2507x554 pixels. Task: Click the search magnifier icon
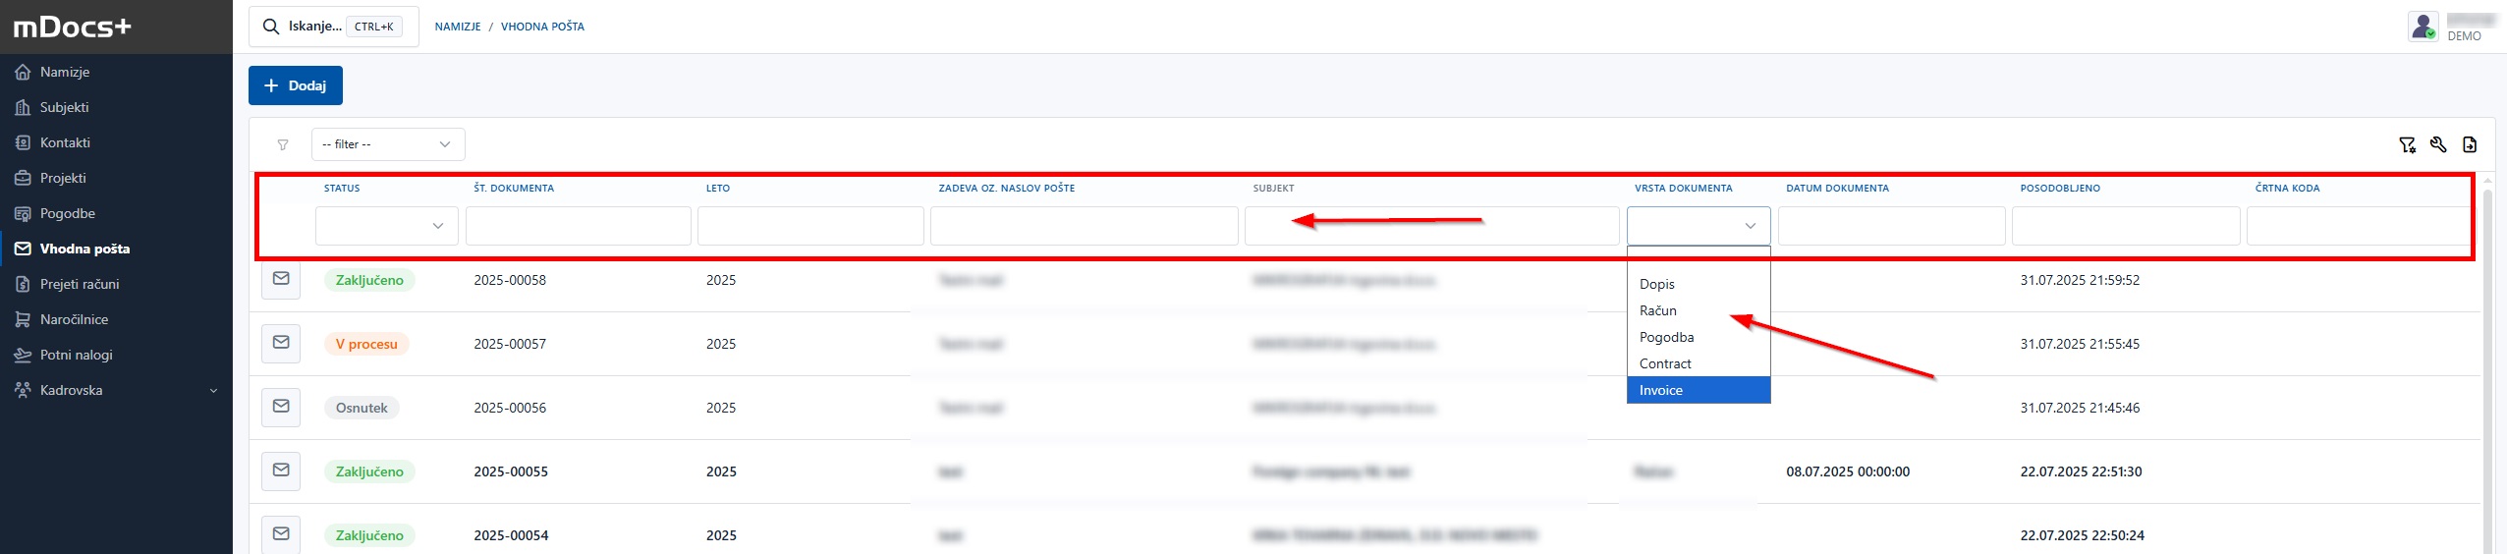coord(271,27)
